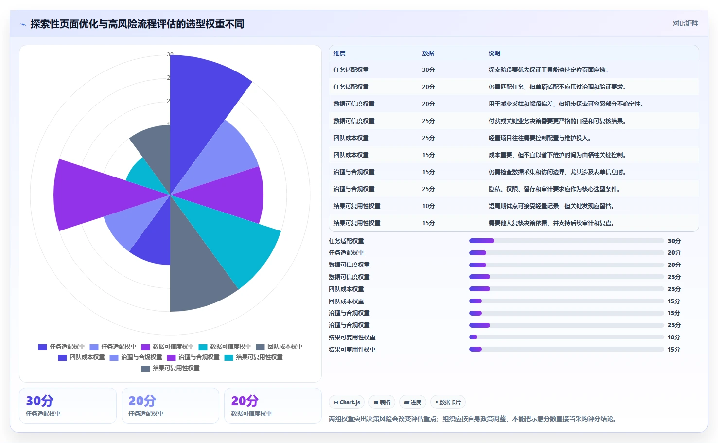The image size is (718, 443).
Task: Toggle the purple 数据可信度权重 legend item
Action: pos(167,347)
